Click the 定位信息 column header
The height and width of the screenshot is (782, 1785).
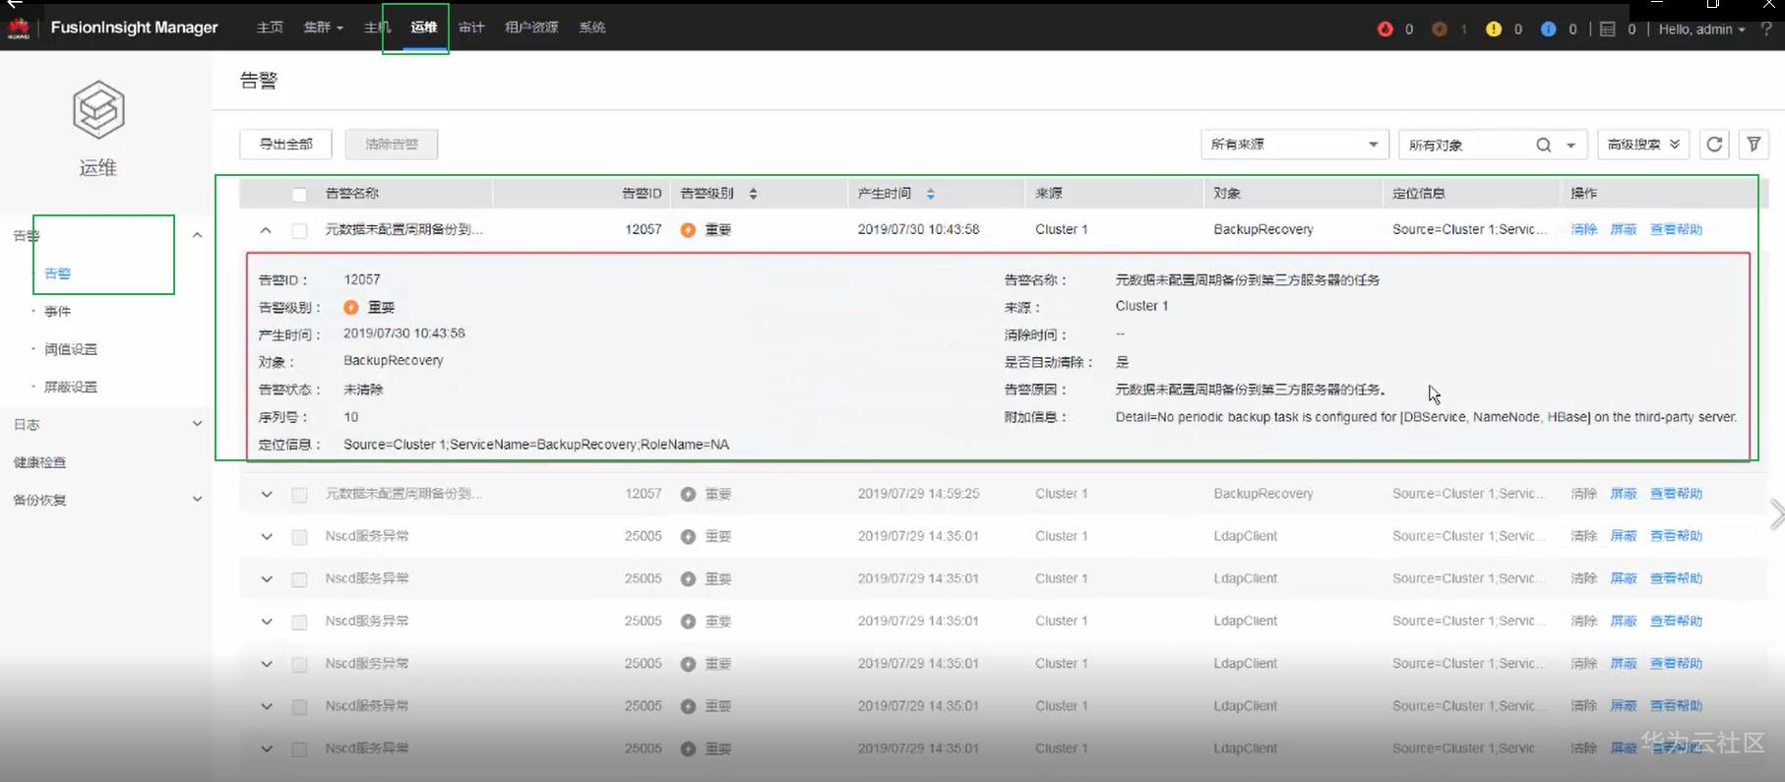1419,194
